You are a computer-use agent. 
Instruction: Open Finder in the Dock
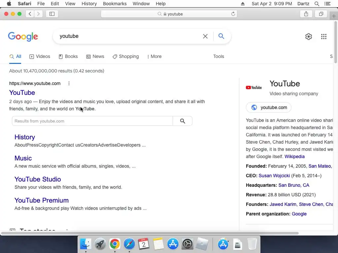(x=85, y=244)
